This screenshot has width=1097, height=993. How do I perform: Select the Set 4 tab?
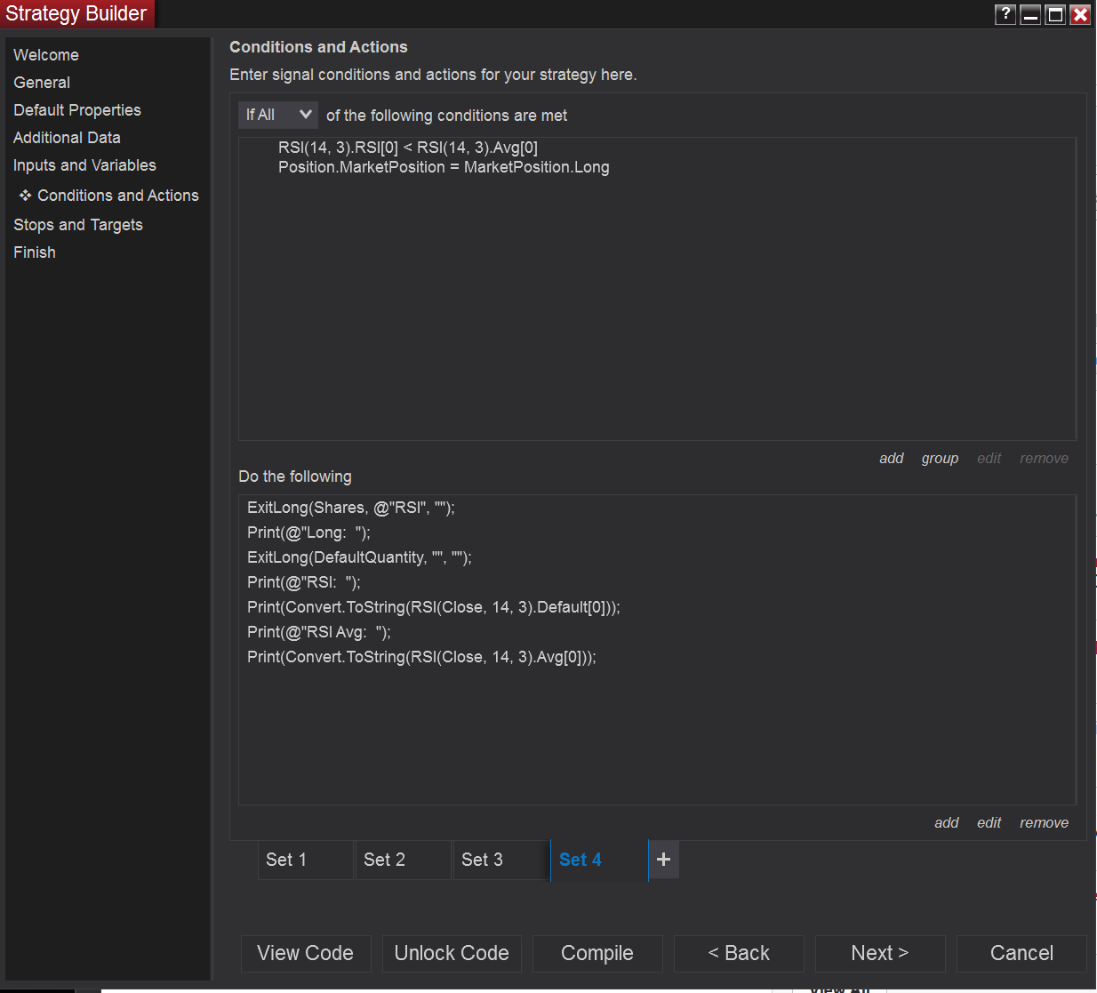click(598, 860)
